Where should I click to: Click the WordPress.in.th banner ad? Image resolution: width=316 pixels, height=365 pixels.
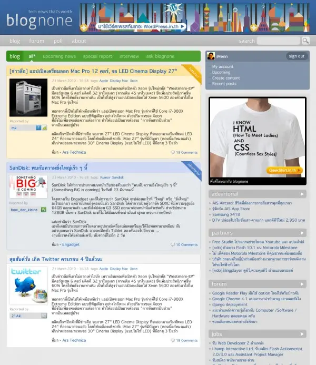[x=194, y=17]
